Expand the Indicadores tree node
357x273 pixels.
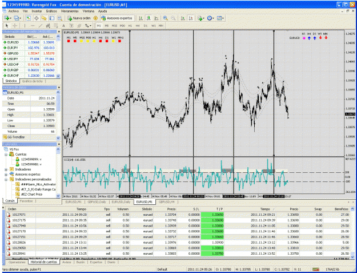[6, 169]
